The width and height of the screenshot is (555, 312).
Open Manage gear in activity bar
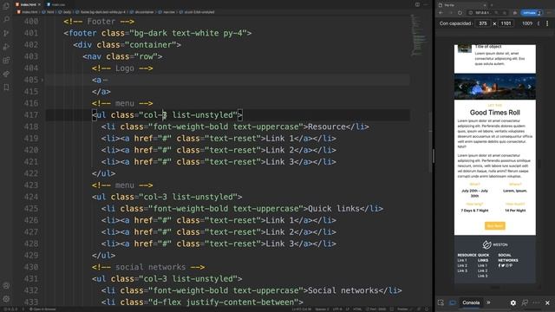(6, 299)
